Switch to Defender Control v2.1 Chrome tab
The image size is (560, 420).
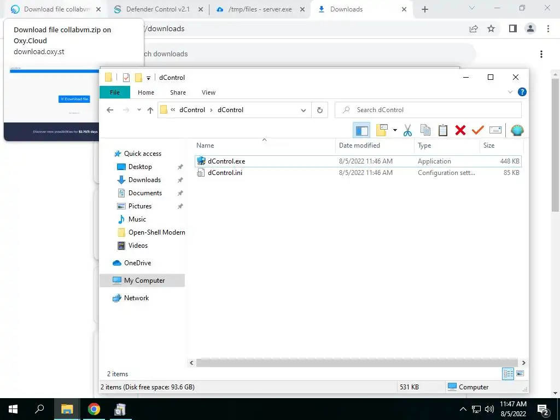158,9
